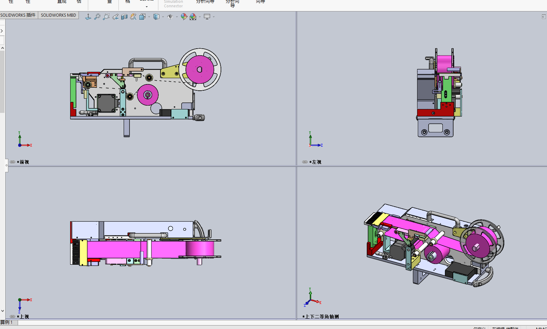Click the View Settings monitor icon
The width and height of the screenshot is (547, 329).
coord(207,17)
